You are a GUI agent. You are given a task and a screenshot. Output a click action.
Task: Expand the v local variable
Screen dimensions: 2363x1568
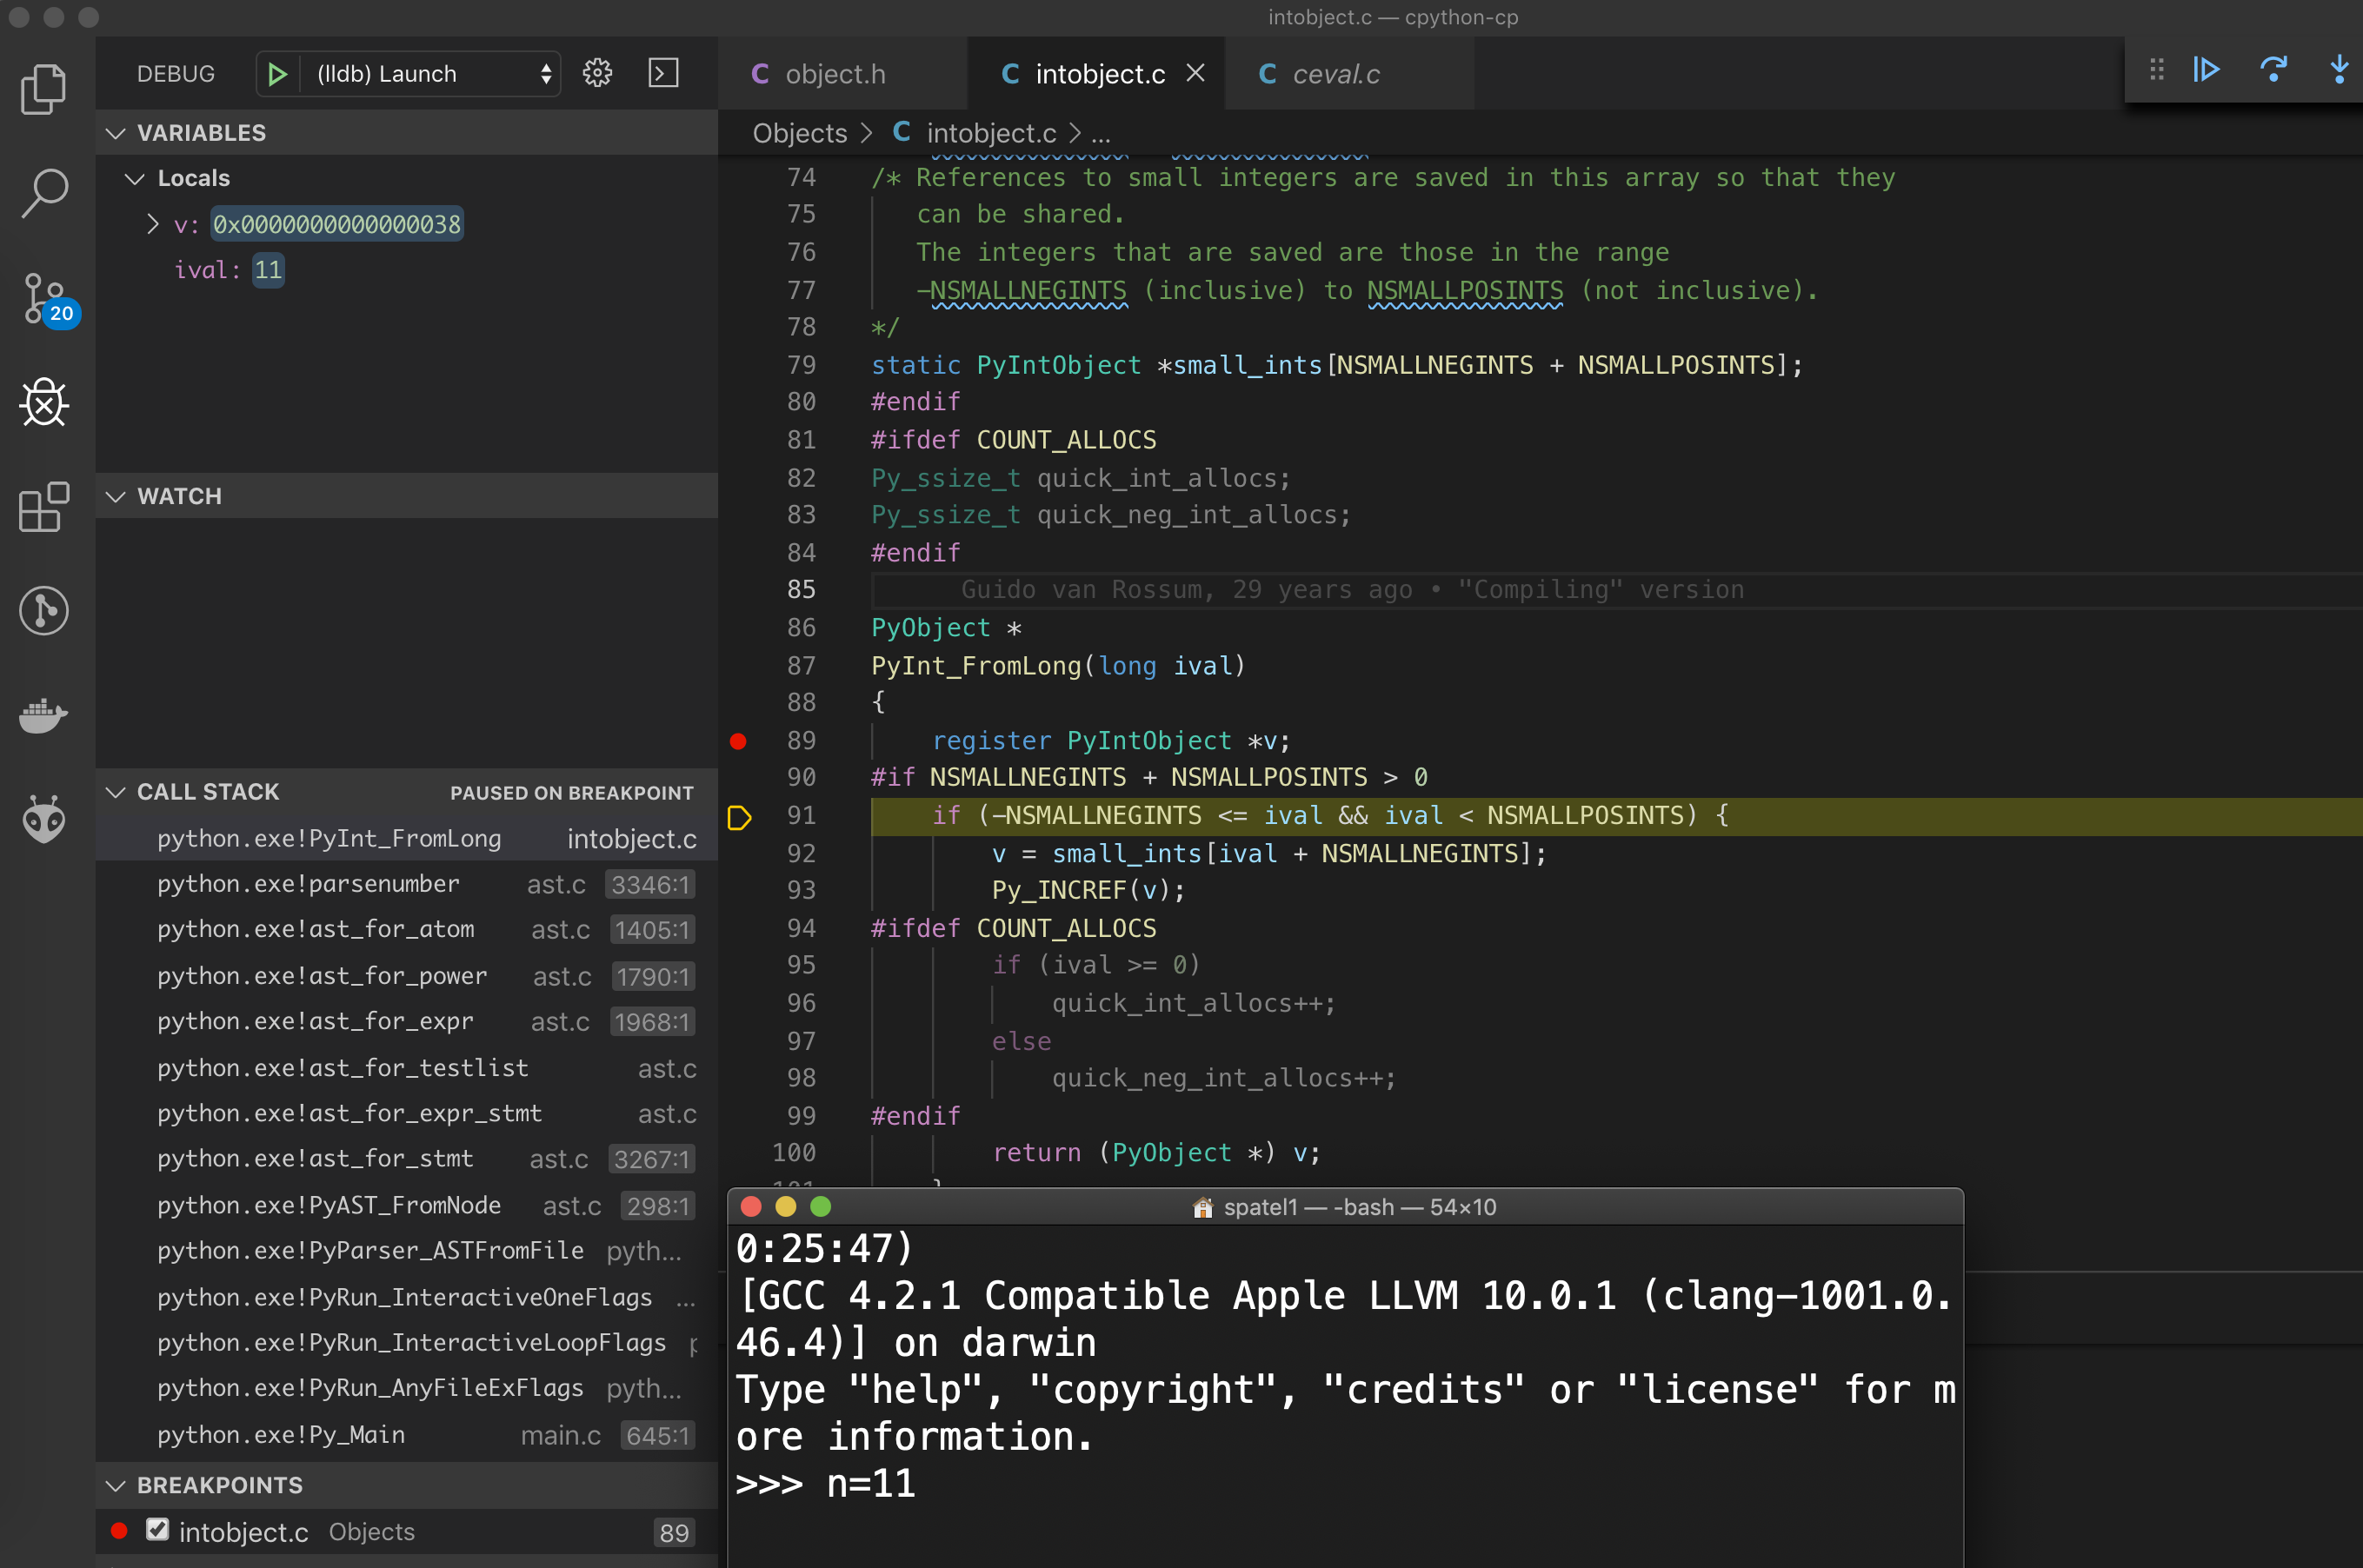[153, 224]
